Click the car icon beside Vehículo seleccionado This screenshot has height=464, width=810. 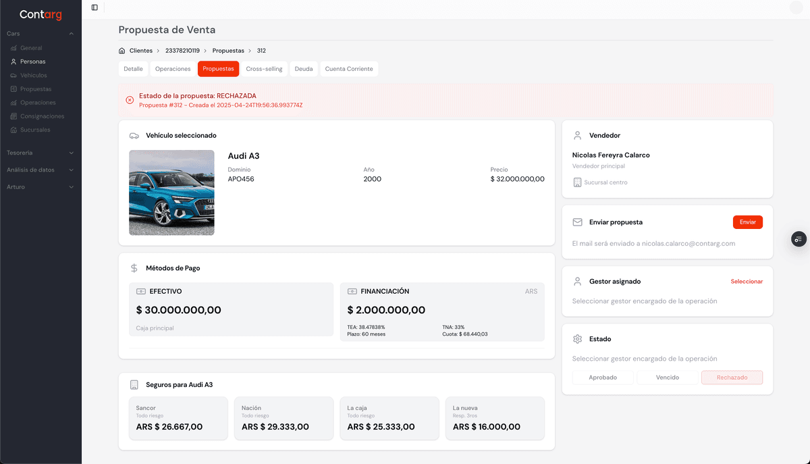[134, 136]
